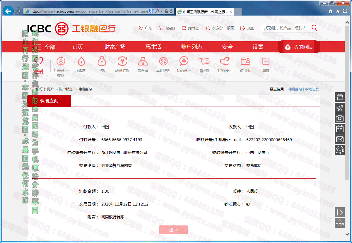The height and width of the screenshot is (243, 352).
Task: Collapse the sidebar with the arrow icon
Action: (340, 212)
